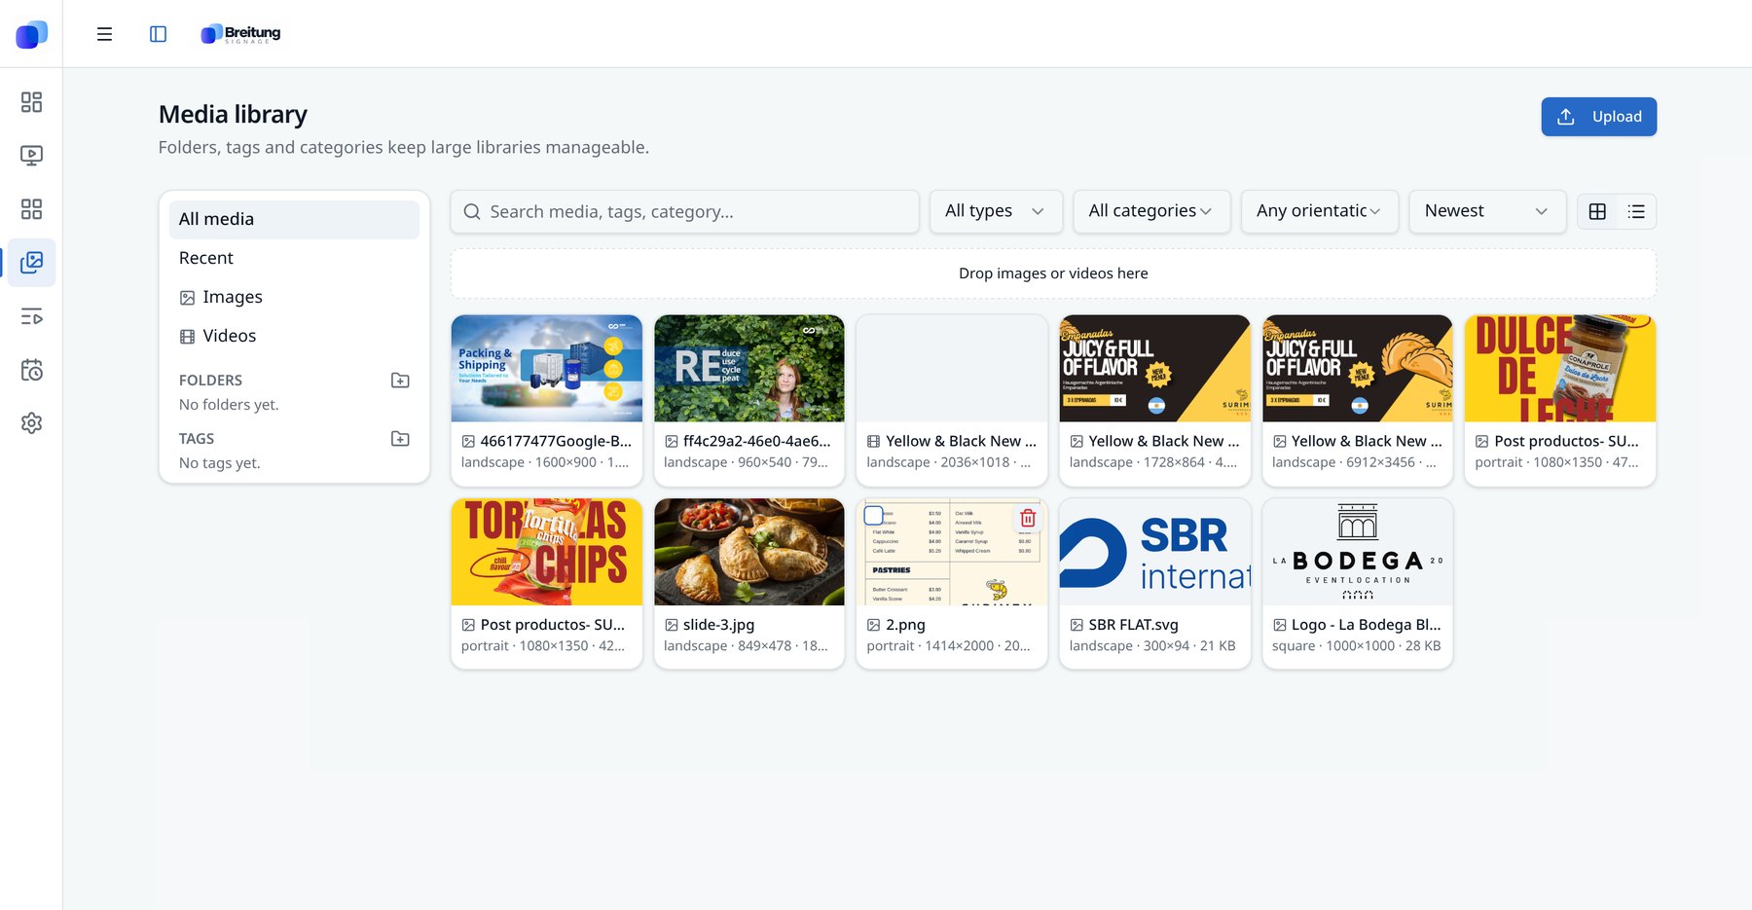Open the dashboard icon in sidebar
The height and width of the screenshot is (910, 1752).
pyautogui.click(x=31, y=102)
